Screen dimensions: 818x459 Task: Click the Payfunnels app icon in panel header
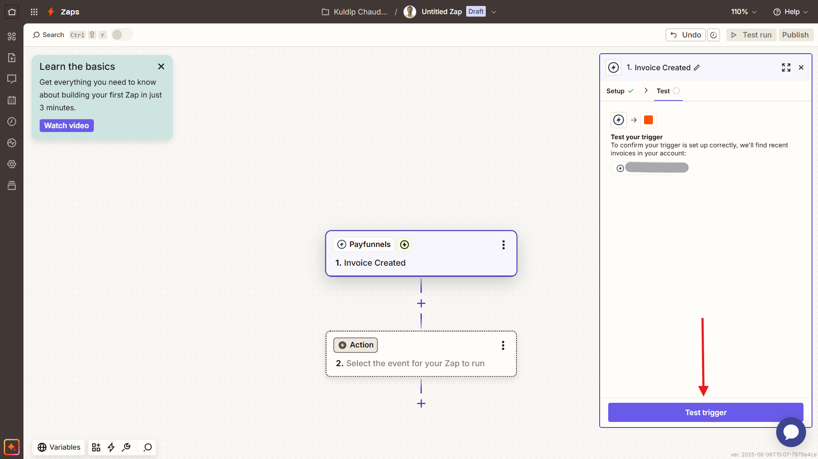click(613, 68)
